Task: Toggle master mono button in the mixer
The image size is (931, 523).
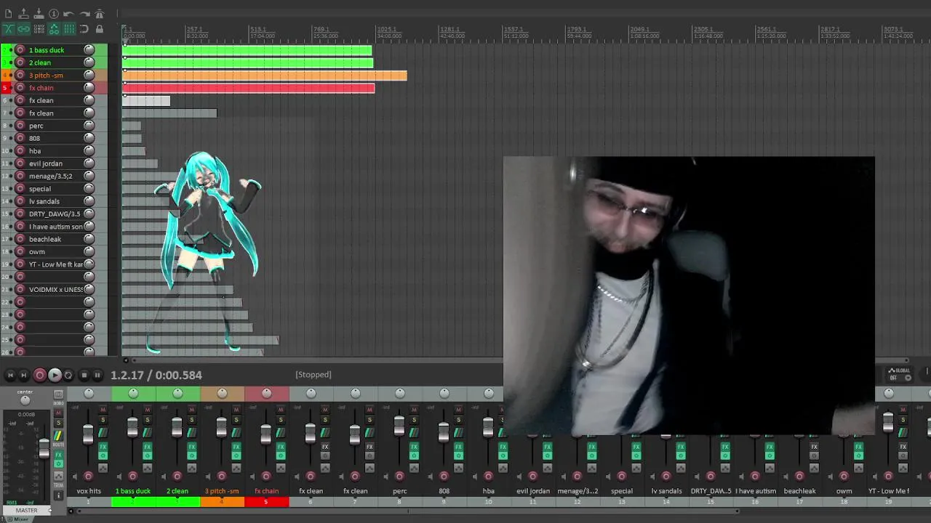Action: point(58,394)
